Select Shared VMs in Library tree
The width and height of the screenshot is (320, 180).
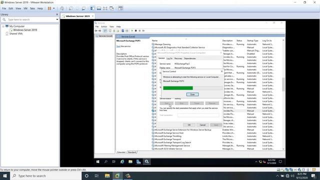pyautogui.click(x=16, y=33)
